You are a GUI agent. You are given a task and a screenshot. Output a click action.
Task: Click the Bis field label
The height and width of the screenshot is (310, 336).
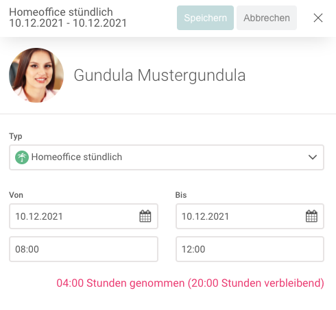click(x=181, y=195)
